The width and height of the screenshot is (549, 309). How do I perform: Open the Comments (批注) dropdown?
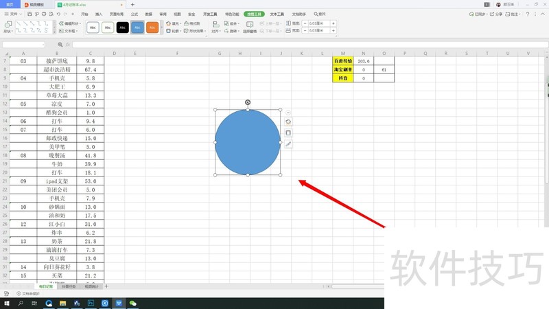tap(513, 14)
